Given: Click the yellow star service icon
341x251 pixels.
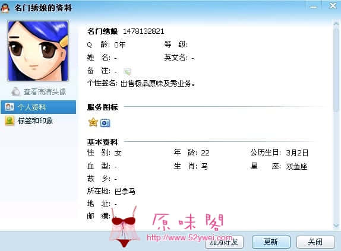Looking at the screenshot, I should point(93,122).
